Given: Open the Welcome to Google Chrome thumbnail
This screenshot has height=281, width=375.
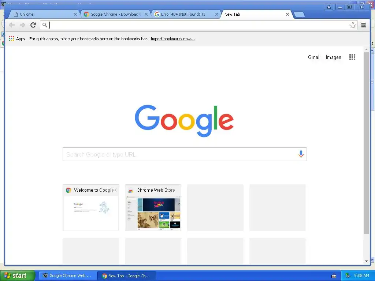Looking at the screenshot, I should pyautogui.click(x=91, y=208).
